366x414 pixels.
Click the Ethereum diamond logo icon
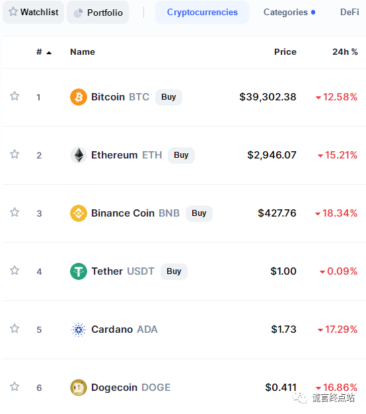coord(79,155)
